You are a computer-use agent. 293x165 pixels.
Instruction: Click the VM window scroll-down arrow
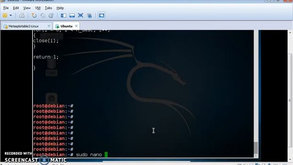(290, 159)
